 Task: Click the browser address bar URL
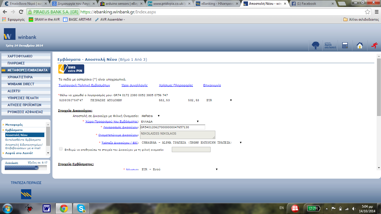(x=118, y=12)
